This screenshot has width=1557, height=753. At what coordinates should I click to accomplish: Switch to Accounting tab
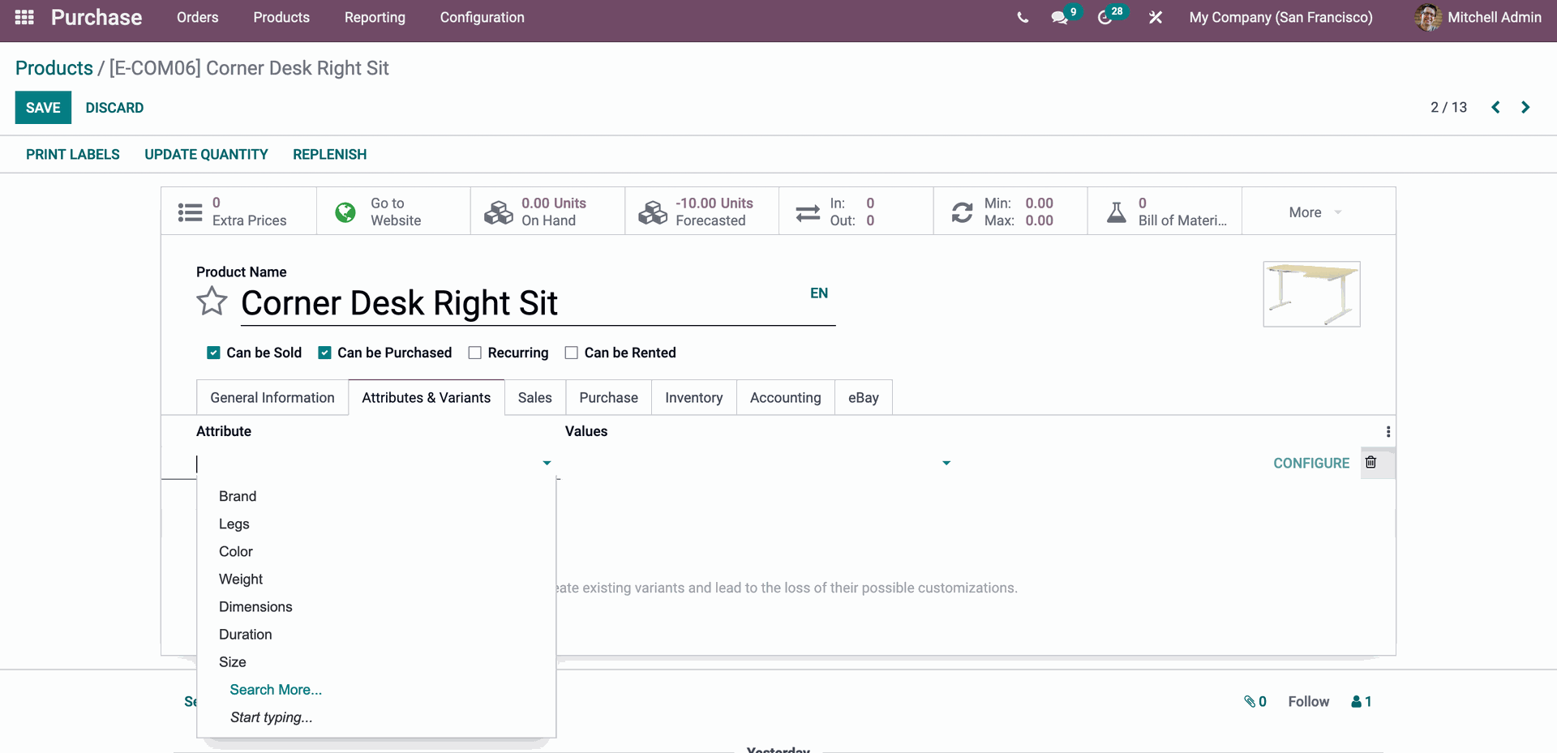tap(786, 397)
